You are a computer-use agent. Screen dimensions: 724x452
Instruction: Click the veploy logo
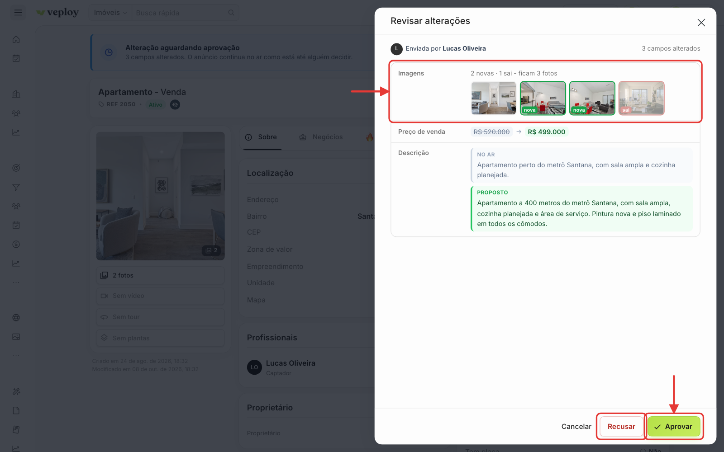57,13
